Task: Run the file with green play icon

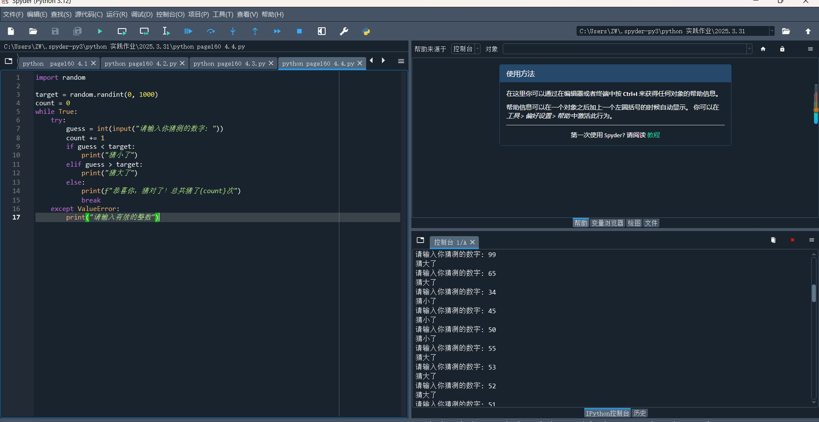Action: pyautogui.click(x=100, y=31)
